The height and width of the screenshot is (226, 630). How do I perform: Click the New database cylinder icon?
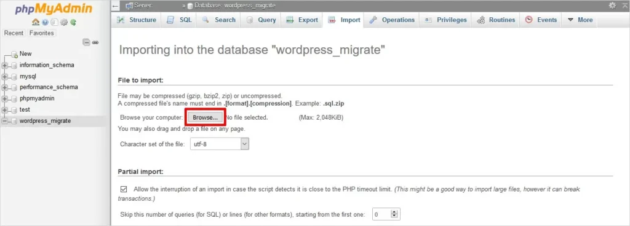15,54
